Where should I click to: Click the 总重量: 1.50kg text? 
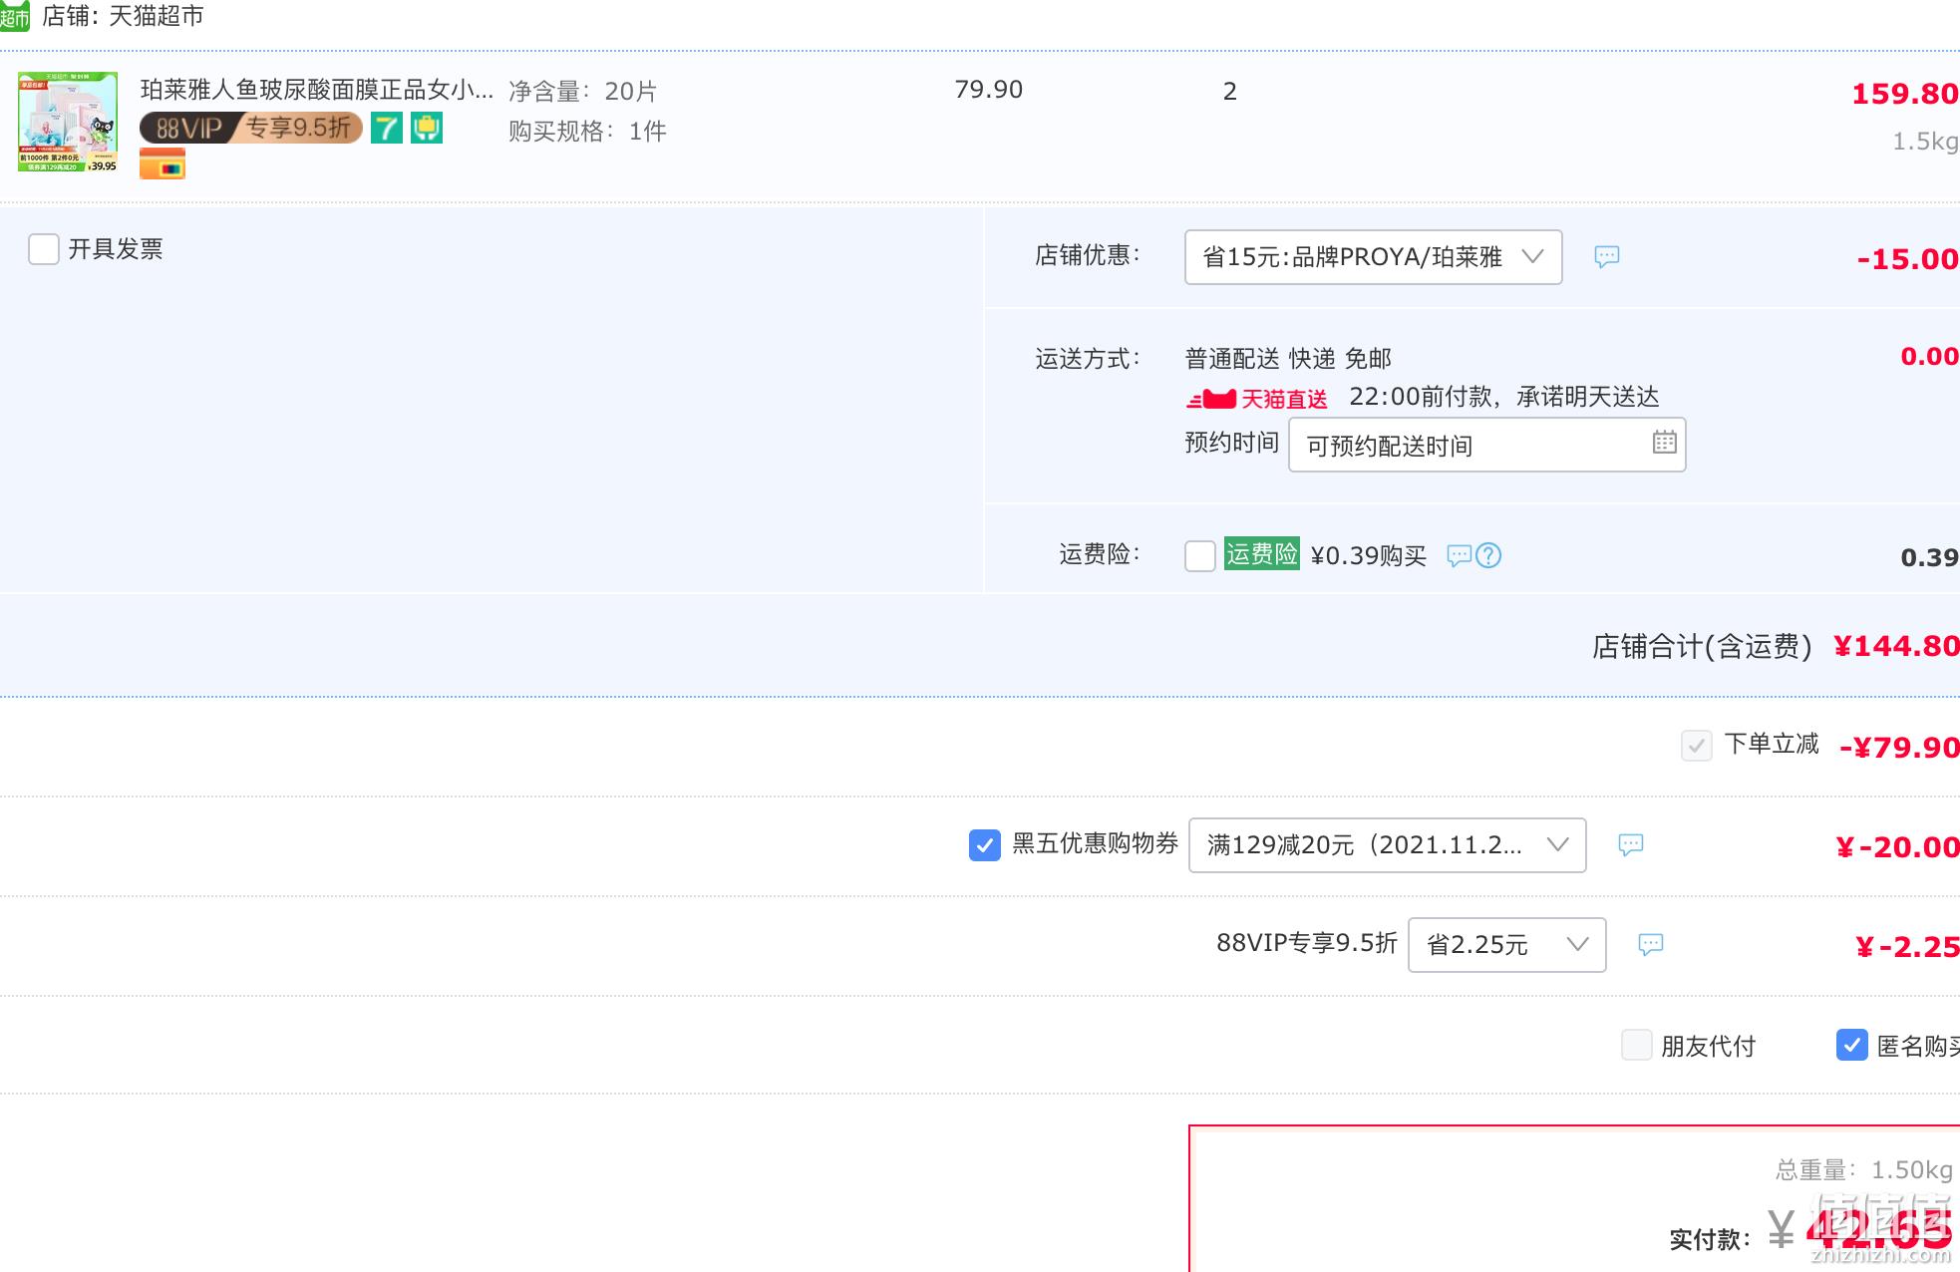(x=1864, y=1170)
